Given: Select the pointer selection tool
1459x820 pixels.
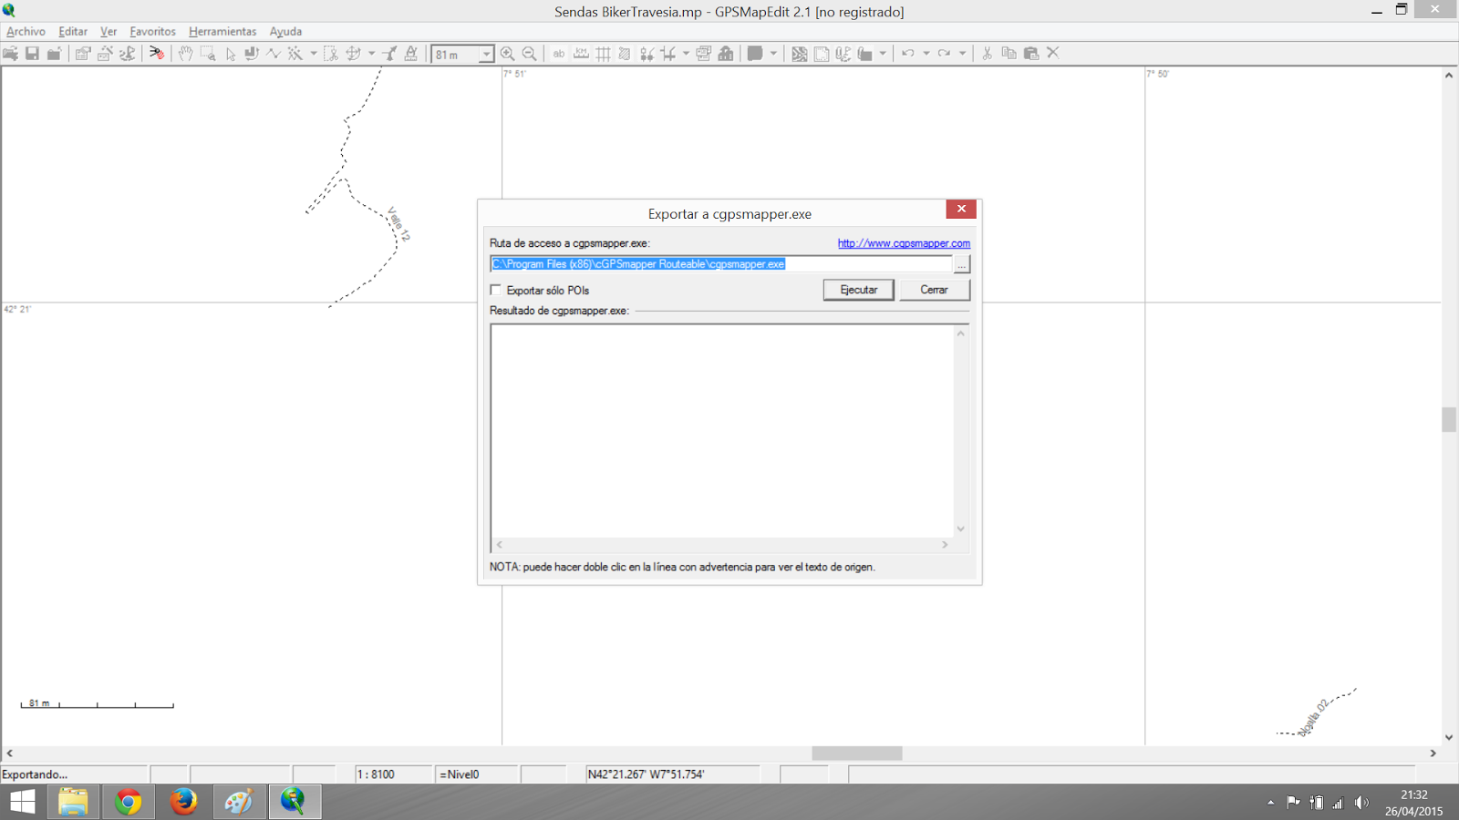Looking at the screenshot, I should 231,53.
